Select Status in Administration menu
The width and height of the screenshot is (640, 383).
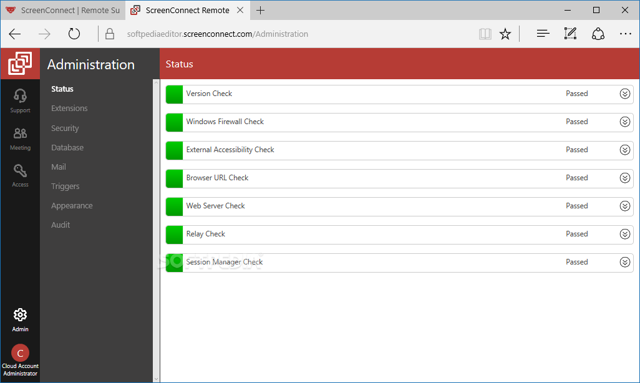tap(62, 89)
